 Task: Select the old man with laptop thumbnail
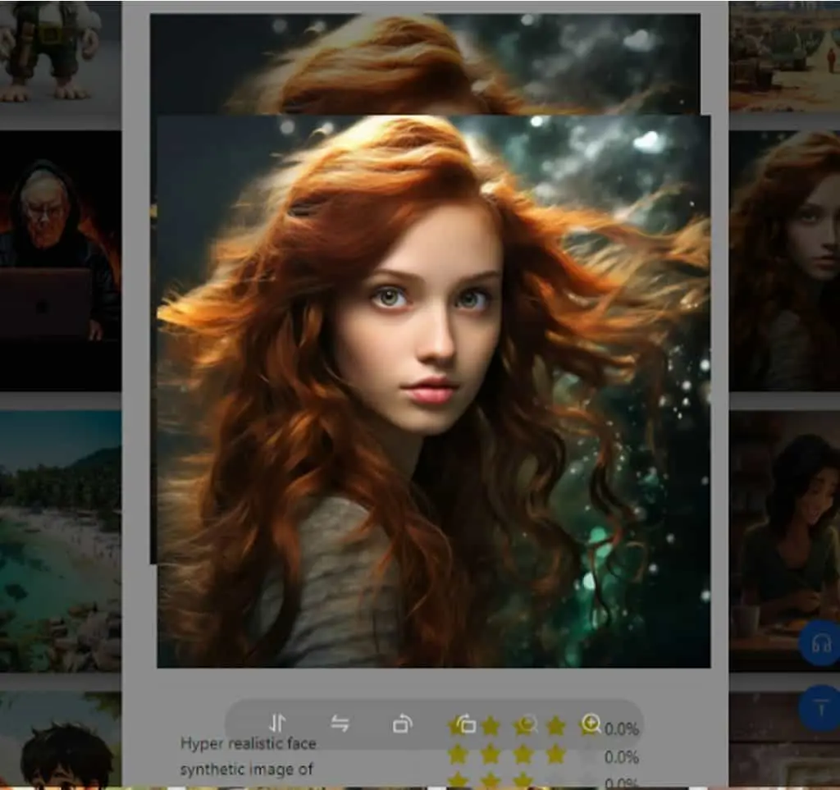point(60,261)
